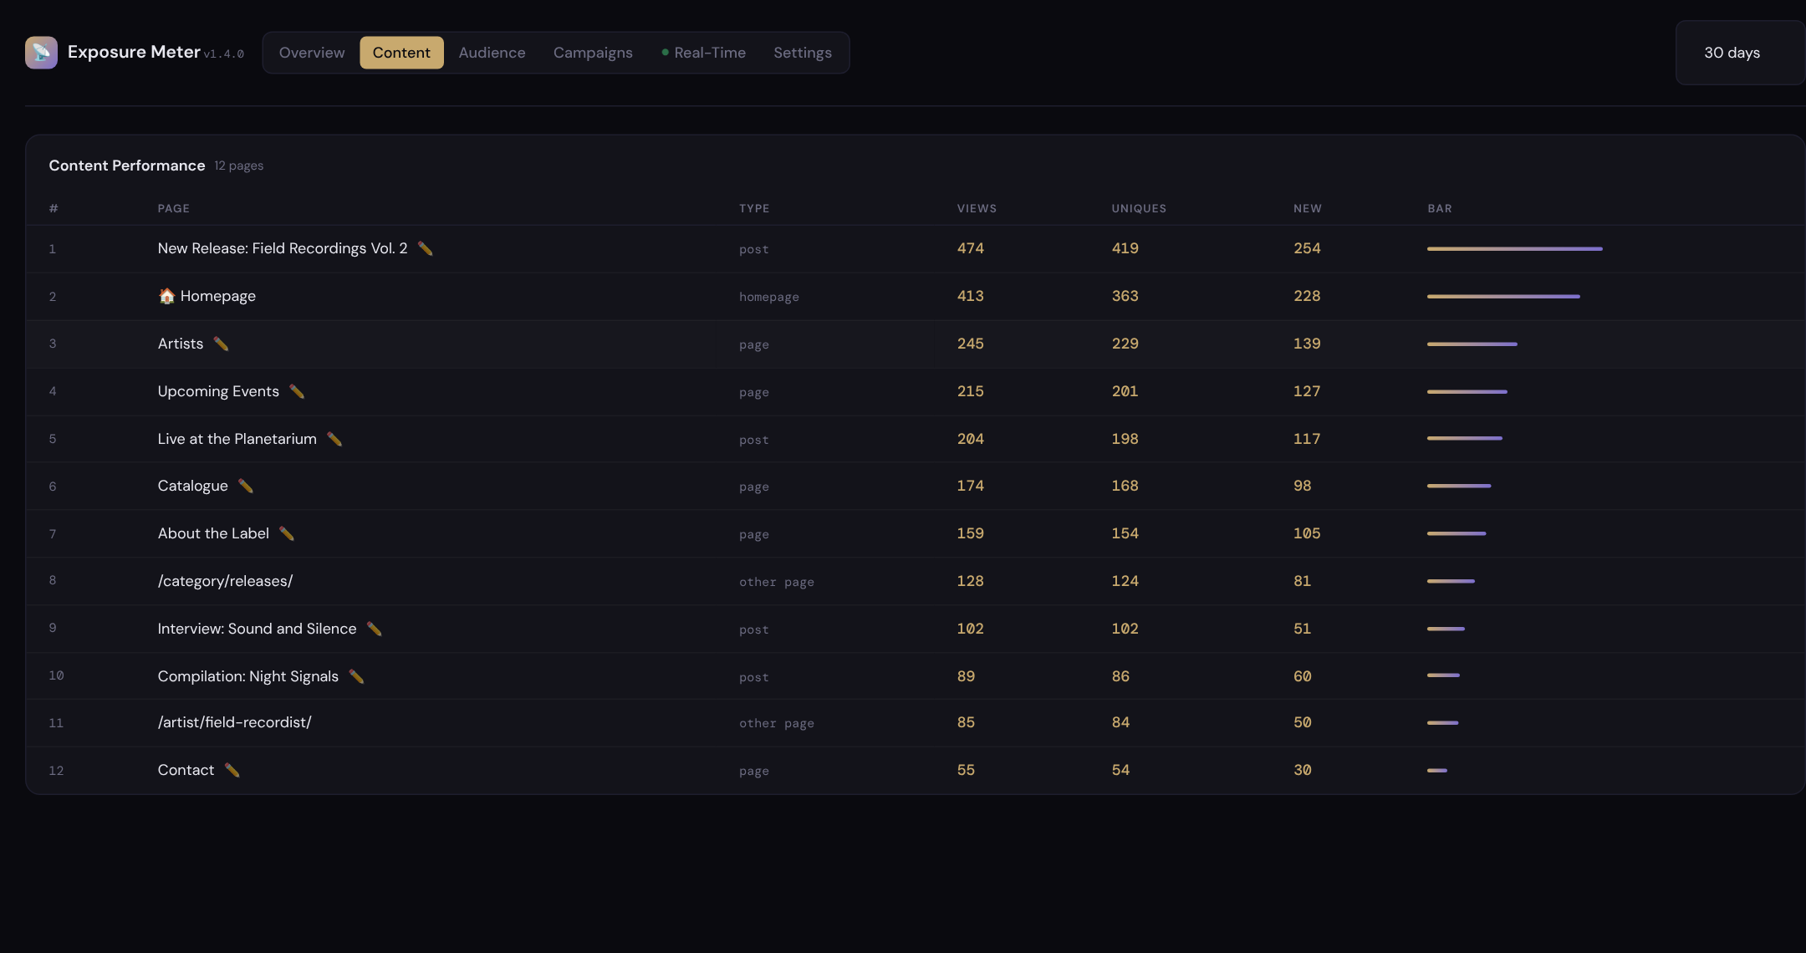
Task: Click the pencil beside Live at the Planetarium
Action: (x=334, y=439)
